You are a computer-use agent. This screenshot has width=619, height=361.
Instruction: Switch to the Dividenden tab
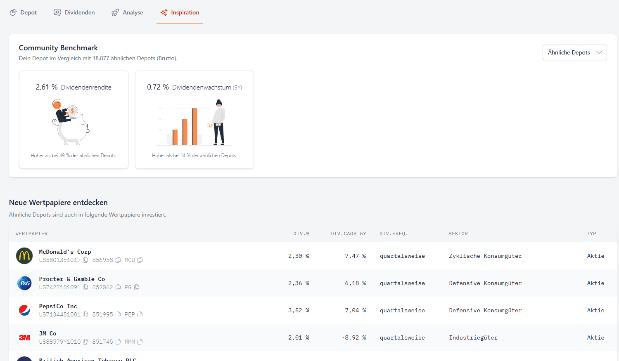coord(74,12)
